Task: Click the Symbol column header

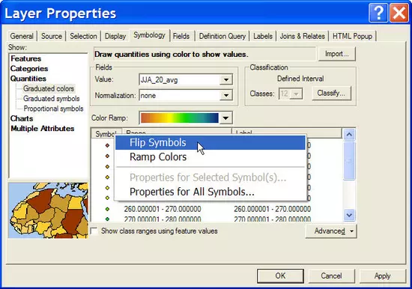Action: click(x=106, y=133)
